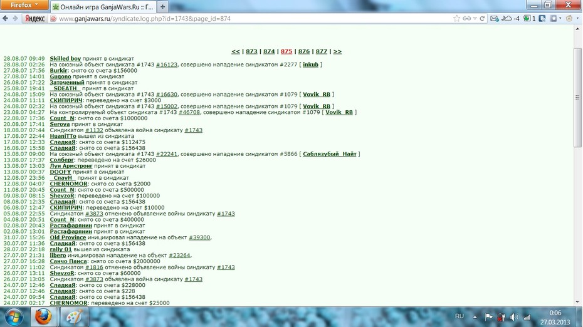
Task: Select the GanjaWars.Ru browser tab
Action: click(103, 6)
